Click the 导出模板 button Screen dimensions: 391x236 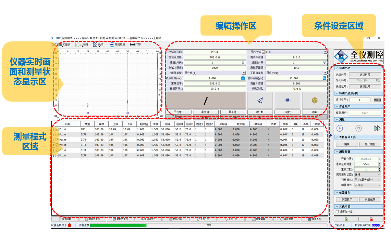click(x=370, y=144)
